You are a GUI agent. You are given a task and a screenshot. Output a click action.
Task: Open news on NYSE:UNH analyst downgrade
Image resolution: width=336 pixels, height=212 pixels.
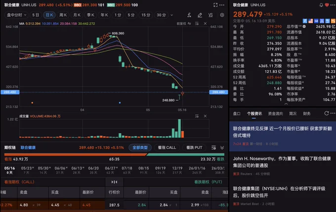click(283, 196)
